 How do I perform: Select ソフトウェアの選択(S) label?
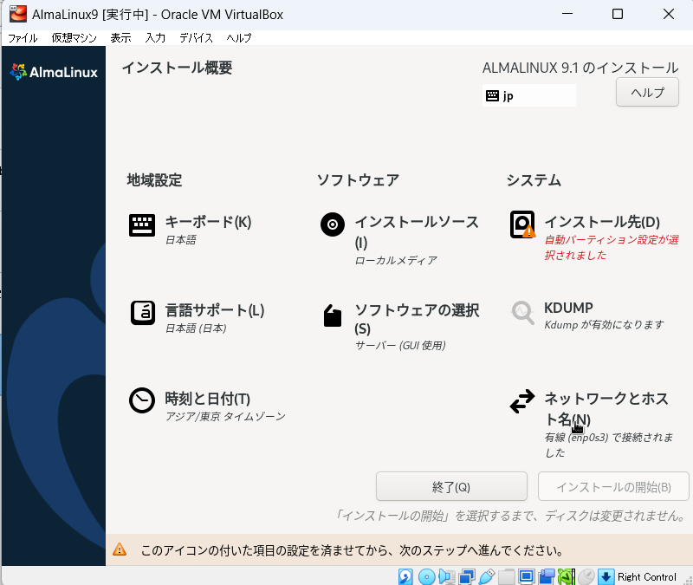pyautogui.click(x=417, y=319)
